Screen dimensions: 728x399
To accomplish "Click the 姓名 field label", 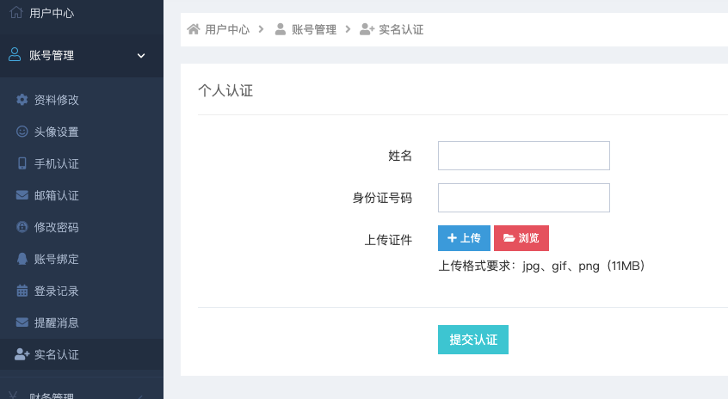I will [x=400, y=156].
